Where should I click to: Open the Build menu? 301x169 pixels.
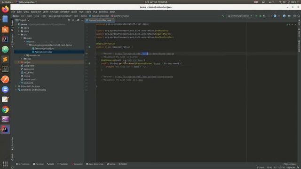[x=74, y=12]
